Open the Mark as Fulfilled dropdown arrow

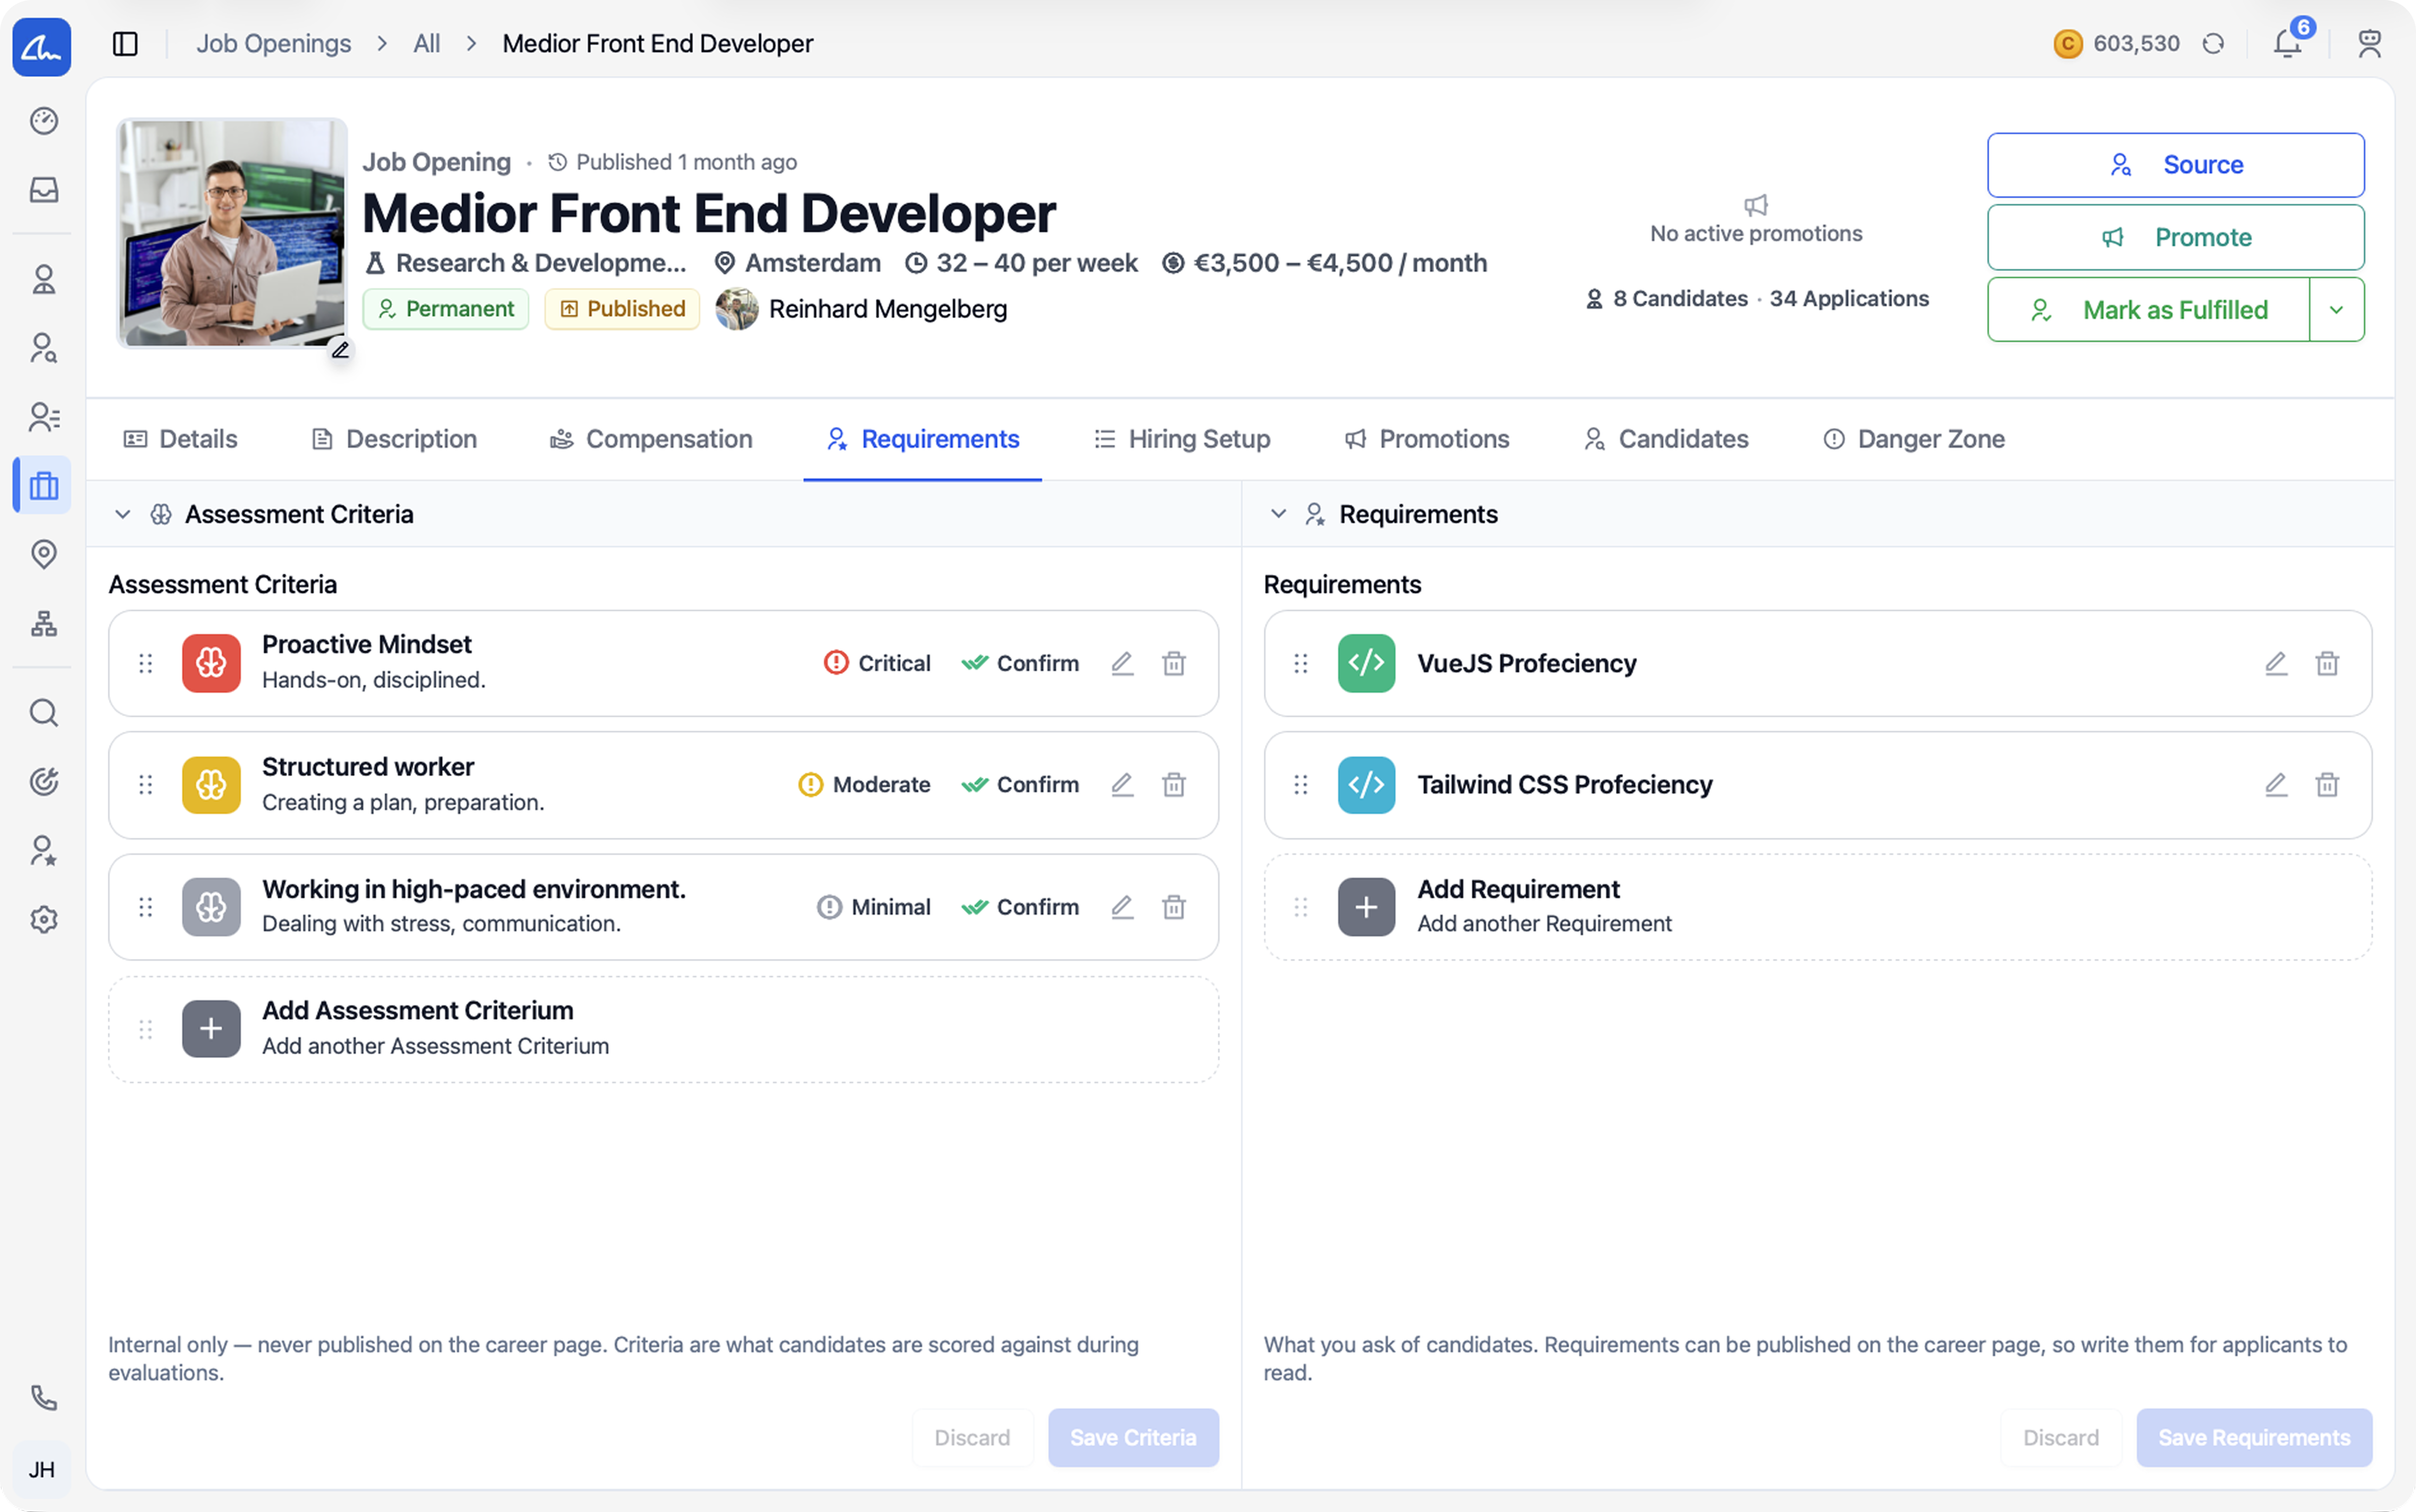coord(2337,310)
